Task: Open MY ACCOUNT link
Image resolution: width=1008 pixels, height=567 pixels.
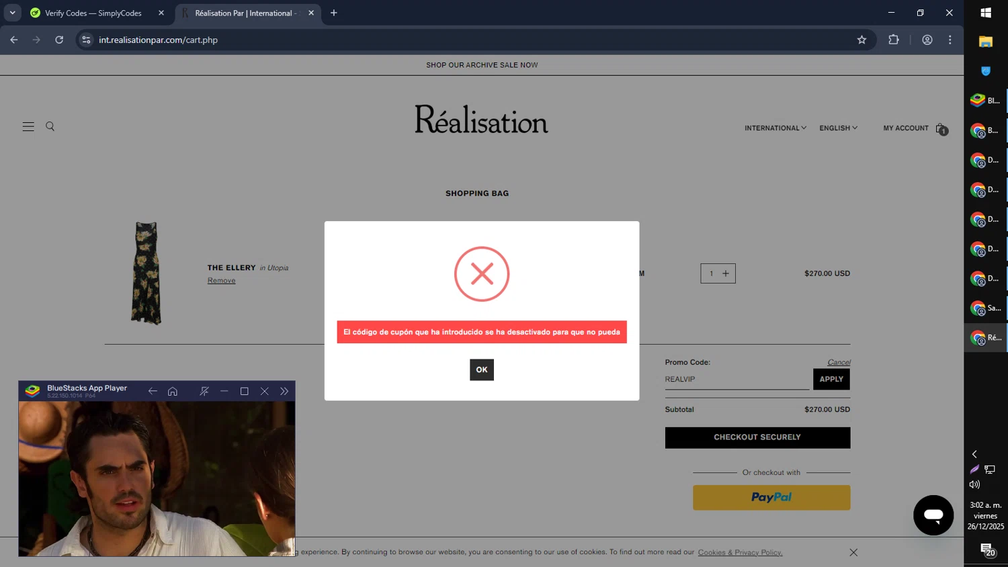Action: pos(905,128)
